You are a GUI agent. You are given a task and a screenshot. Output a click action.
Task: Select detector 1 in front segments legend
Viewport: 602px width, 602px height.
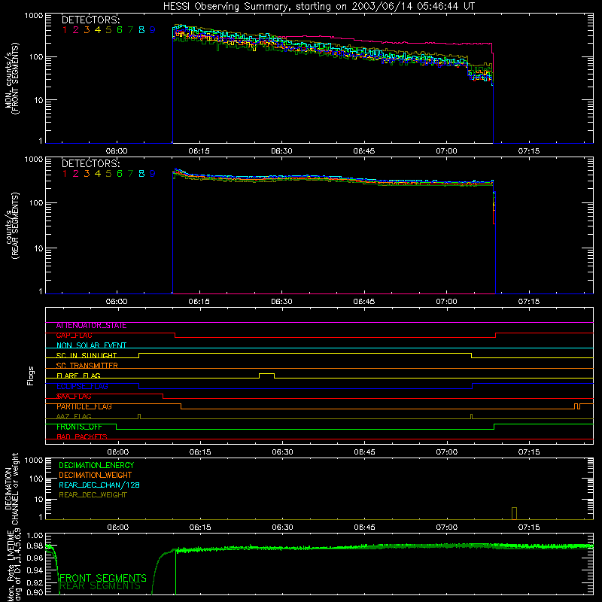point(65,30)
